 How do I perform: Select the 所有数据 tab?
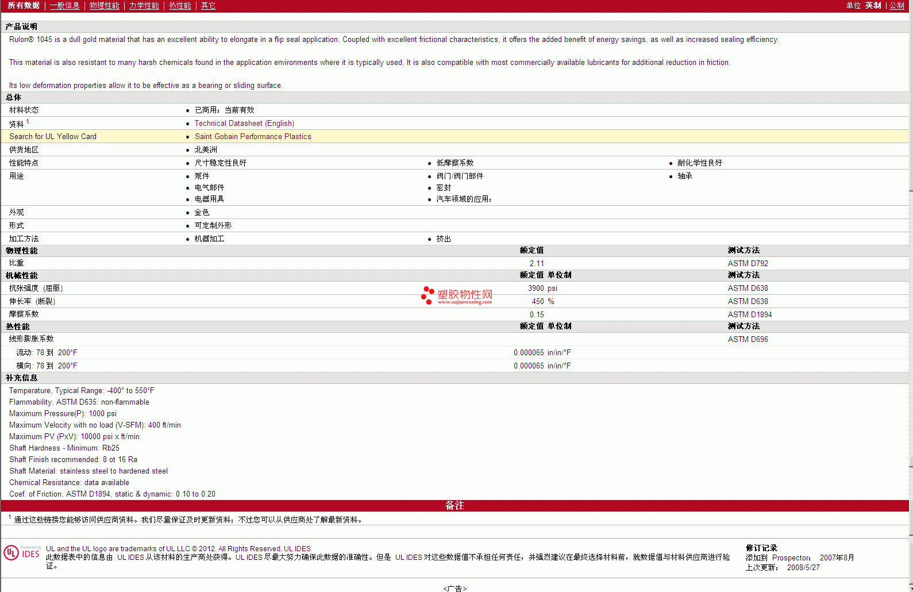[24, 6]
